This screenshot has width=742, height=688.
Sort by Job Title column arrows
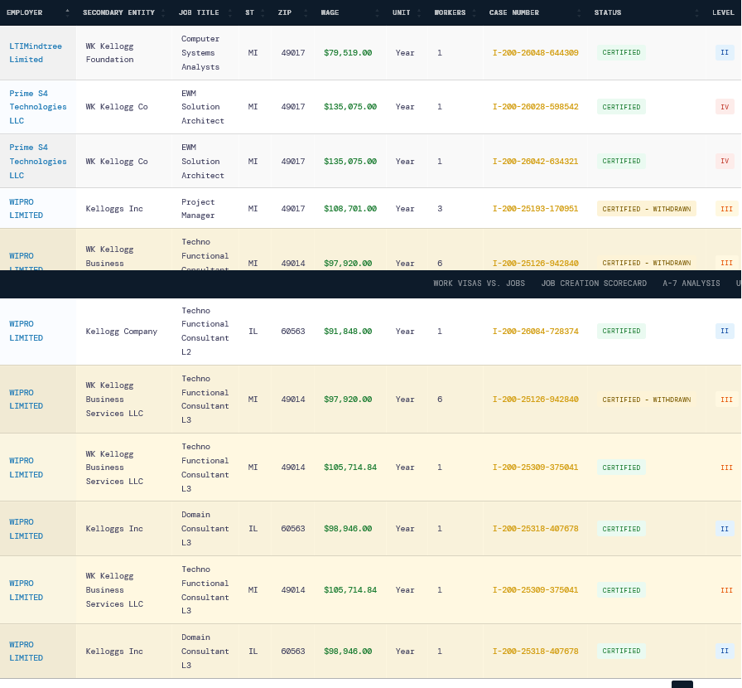230,12
